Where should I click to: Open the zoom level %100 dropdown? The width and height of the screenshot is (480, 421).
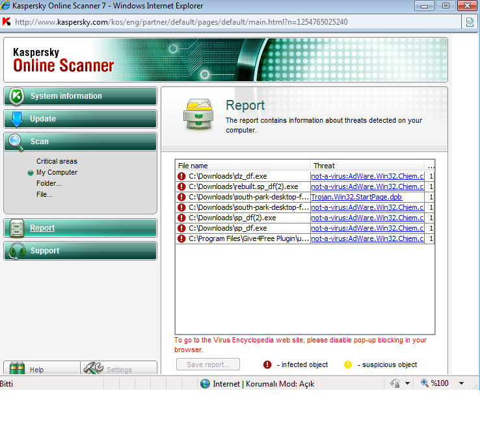pyautogui.click(x=446, y=383)
